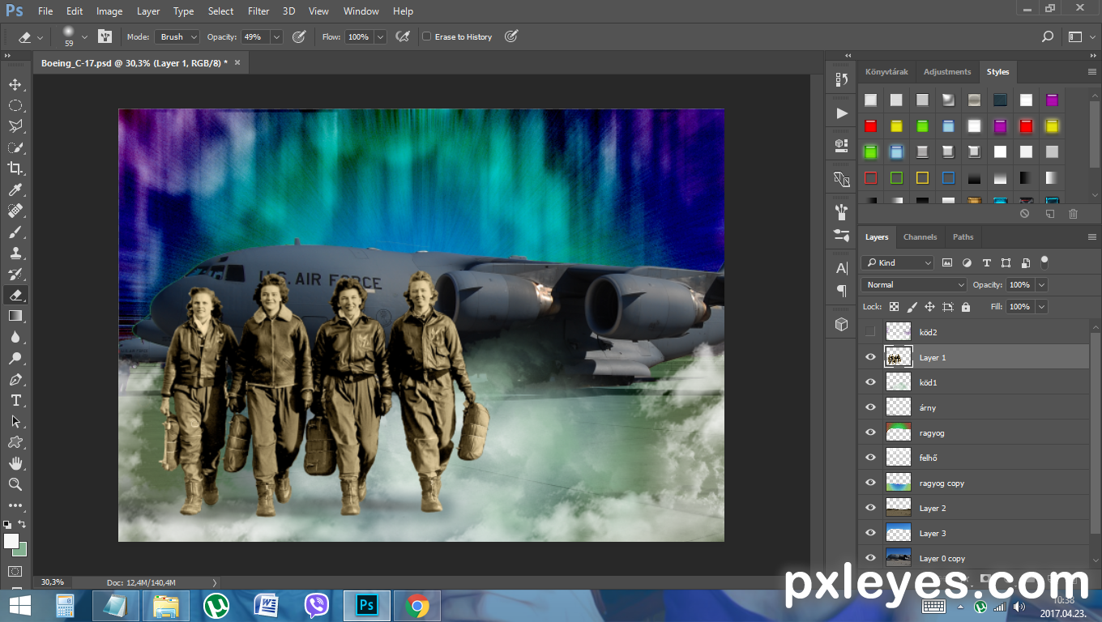Hide the ragyog copy layer

pos(870,483)
